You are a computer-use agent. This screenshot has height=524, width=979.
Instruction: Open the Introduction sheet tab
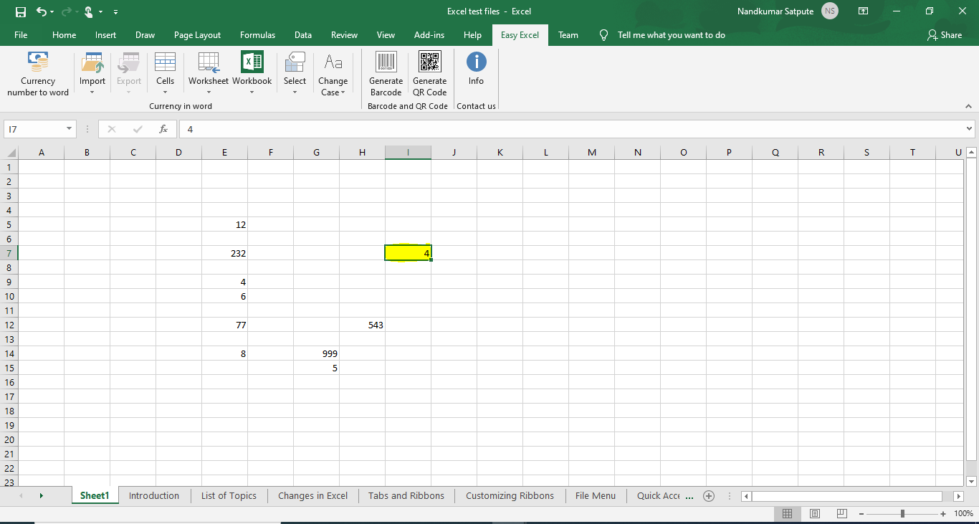click(153, 495)
